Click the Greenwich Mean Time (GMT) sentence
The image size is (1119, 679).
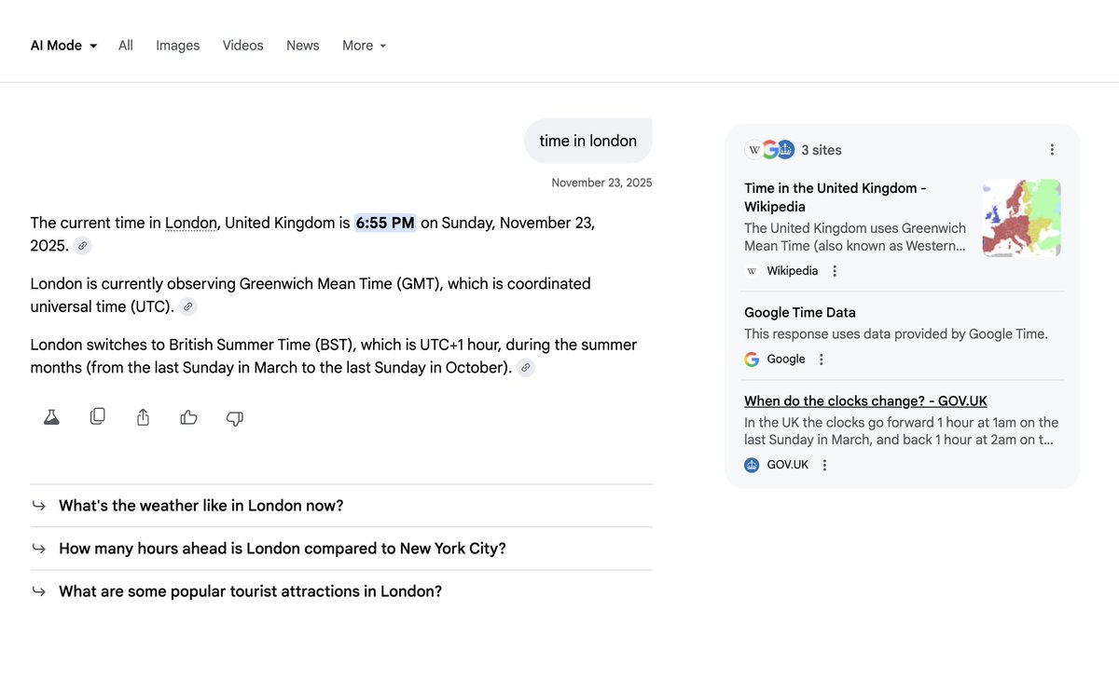coord(311,294)
